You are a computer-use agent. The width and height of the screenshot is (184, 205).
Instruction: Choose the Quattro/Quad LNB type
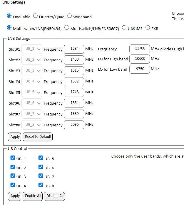coord(35,16)
